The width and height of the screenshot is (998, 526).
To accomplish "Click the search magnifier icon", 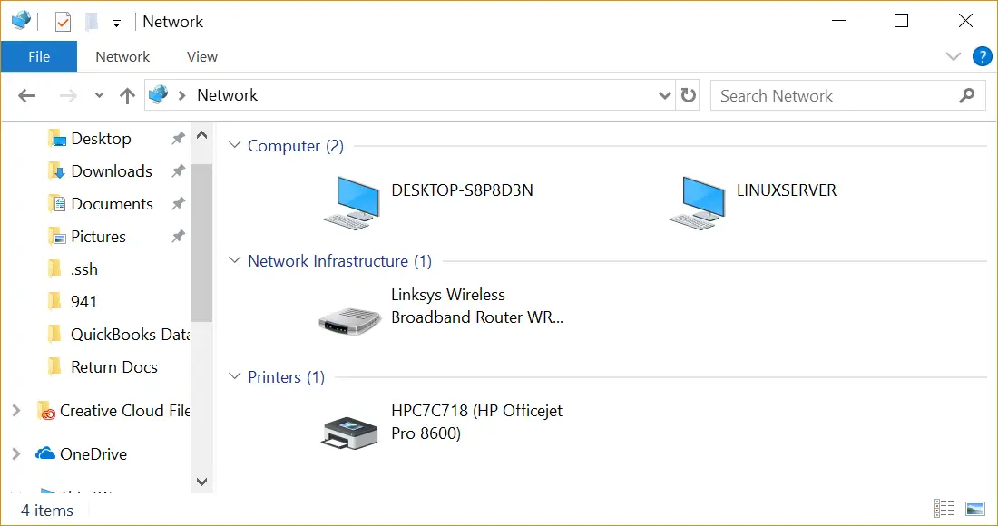I will (x=967, y=95).
